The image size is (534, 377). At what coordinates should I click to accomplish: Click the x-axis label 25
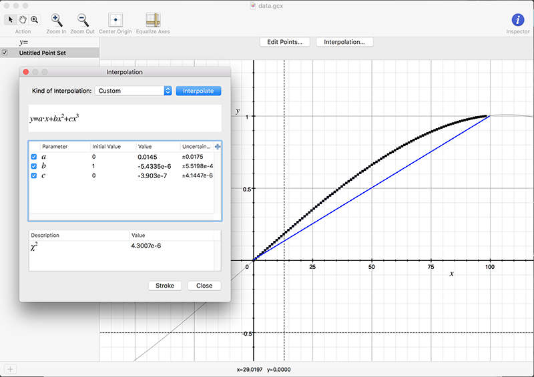coord(312,267)
